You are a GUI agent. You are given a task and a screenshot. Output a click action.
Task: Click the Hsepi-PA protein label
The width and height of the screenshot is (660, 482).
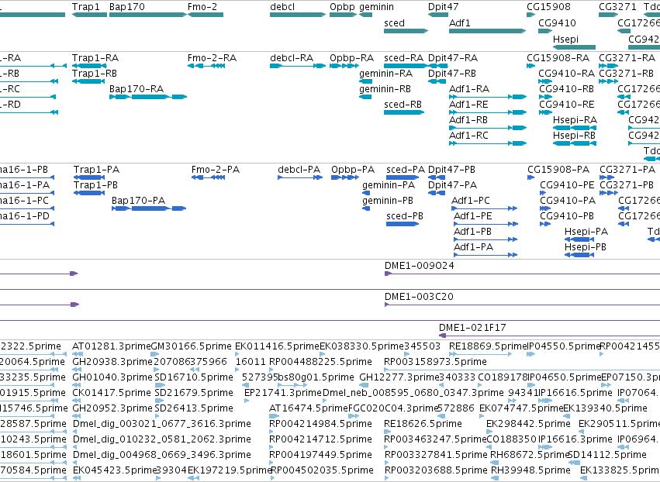click(x=586, y=232)
